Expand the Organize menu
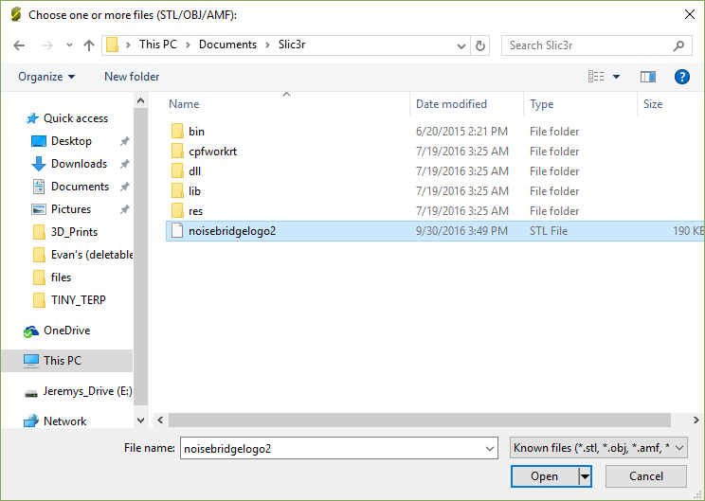Screen dimensions: 705x501 [46, 77]
